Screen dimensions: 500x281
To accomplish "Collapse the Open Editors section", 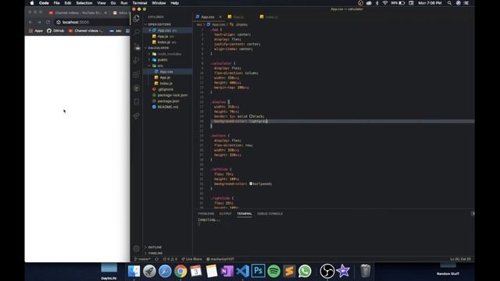I will point(159,24).
